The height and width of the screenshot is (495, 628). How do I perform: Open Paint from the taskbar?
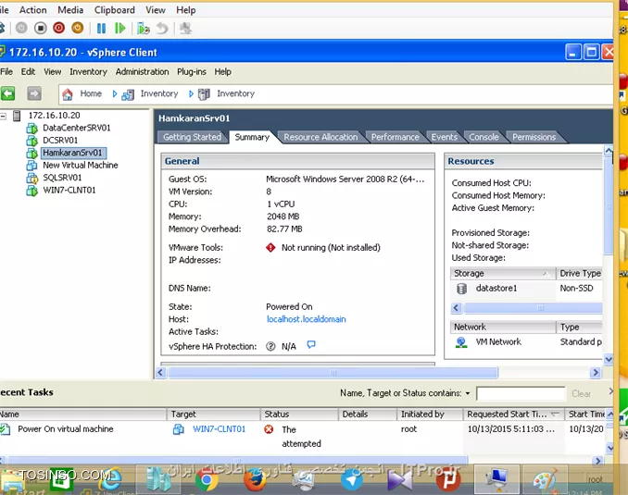(x=545, y=479)
